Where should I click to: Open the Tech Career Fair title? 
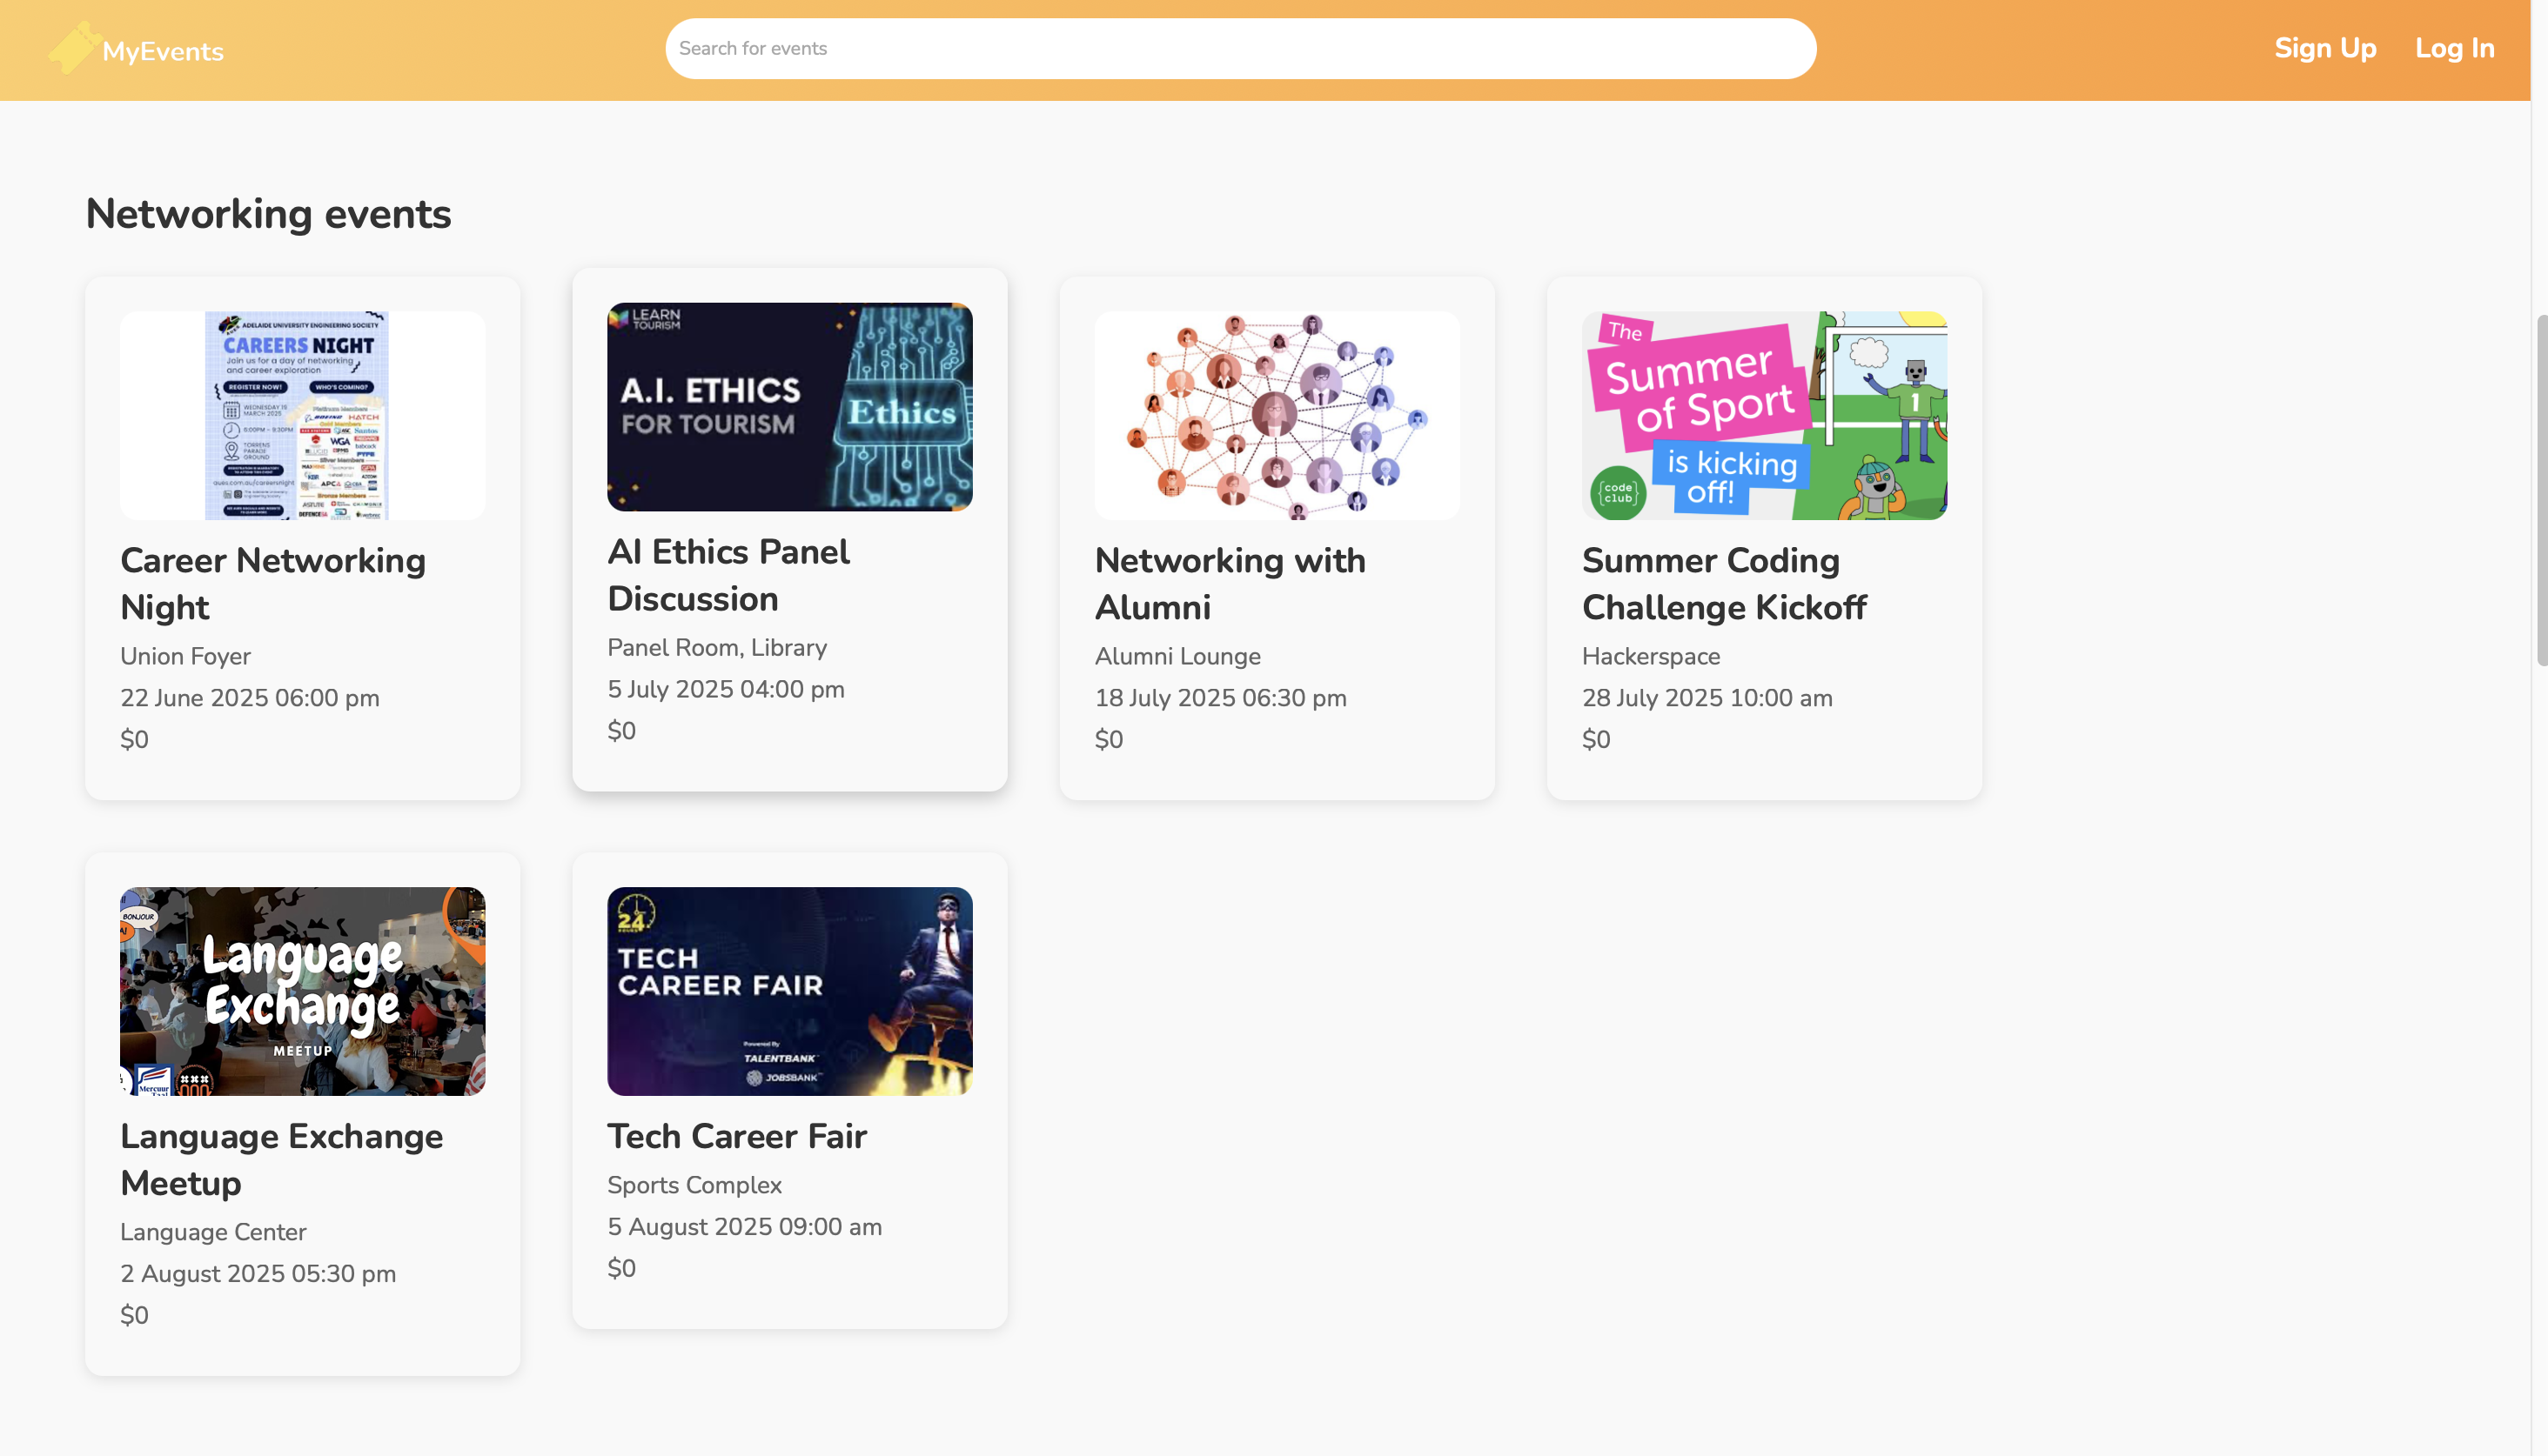click(736, 1136)
